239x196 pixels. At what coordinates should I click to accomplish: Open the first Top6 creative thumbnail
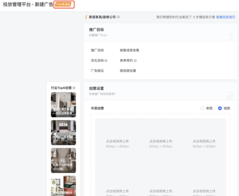(x=63, y=105)
